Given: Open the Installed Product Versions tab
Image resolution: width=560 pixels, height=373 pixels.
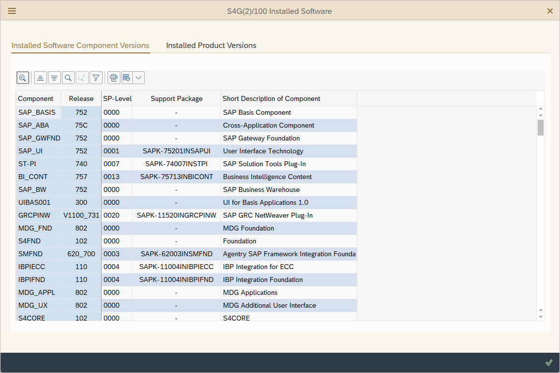Looking at the screenshot, I should 211,46.
